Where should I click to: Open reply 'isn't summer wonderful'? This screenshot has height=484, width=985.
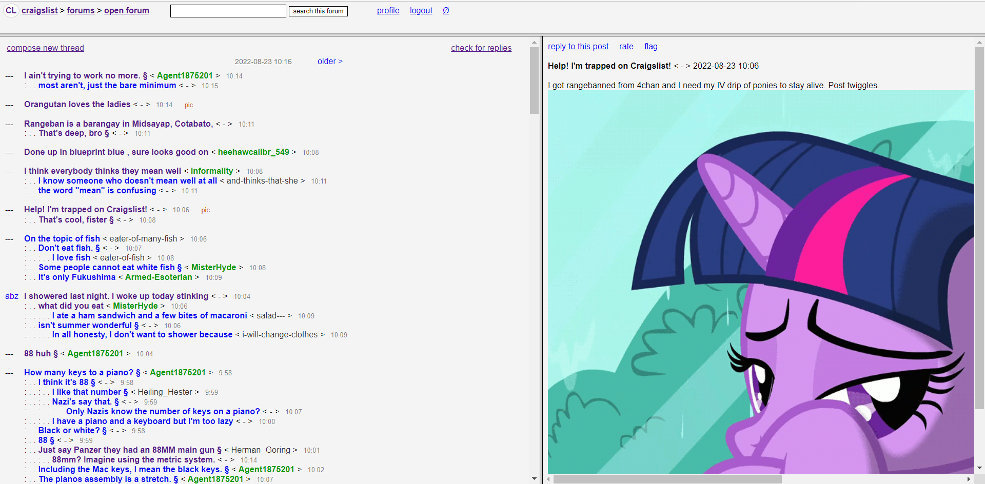click(88, 325)
